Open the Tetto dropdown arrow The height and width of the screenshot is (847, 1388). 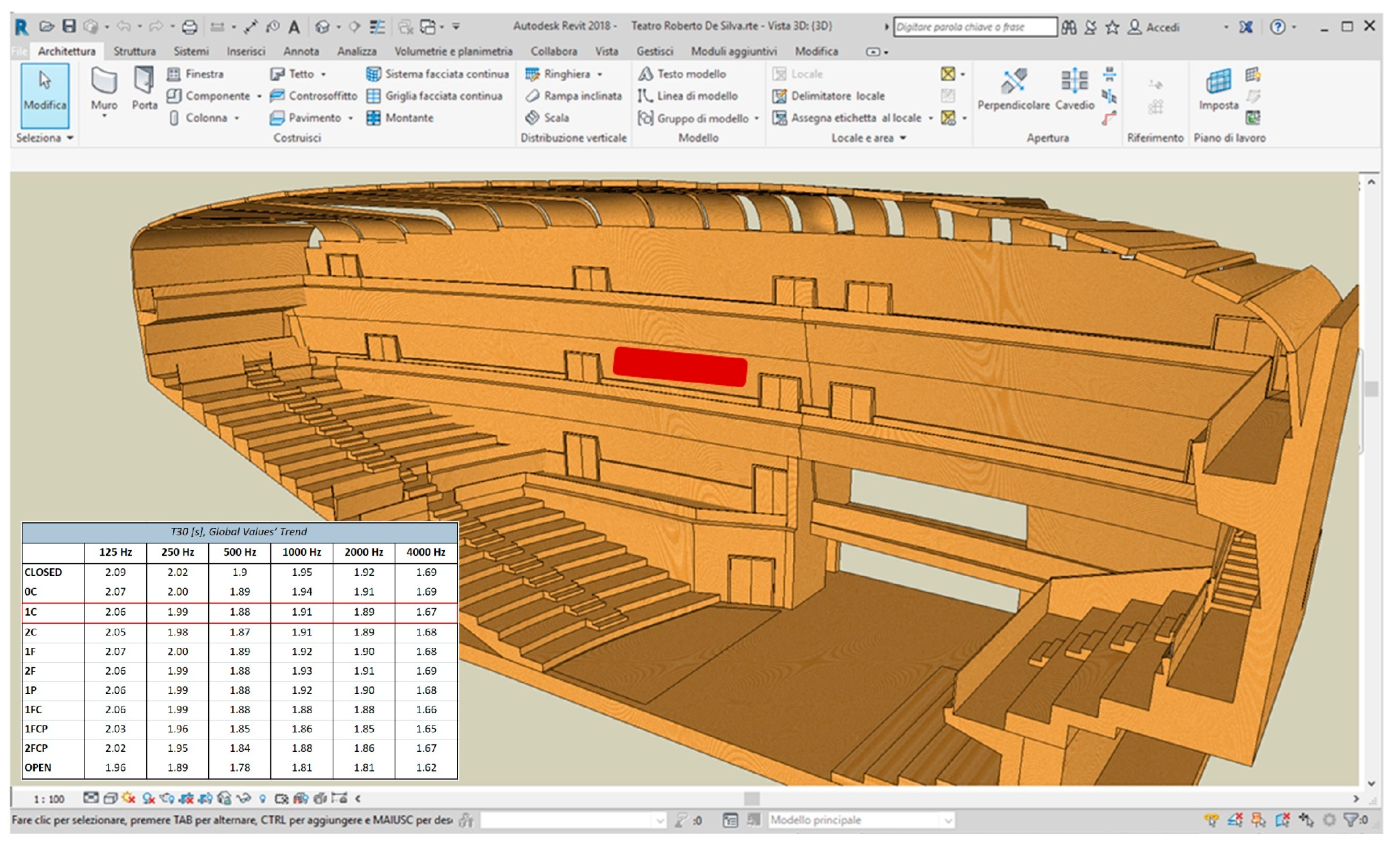(323, 74)
